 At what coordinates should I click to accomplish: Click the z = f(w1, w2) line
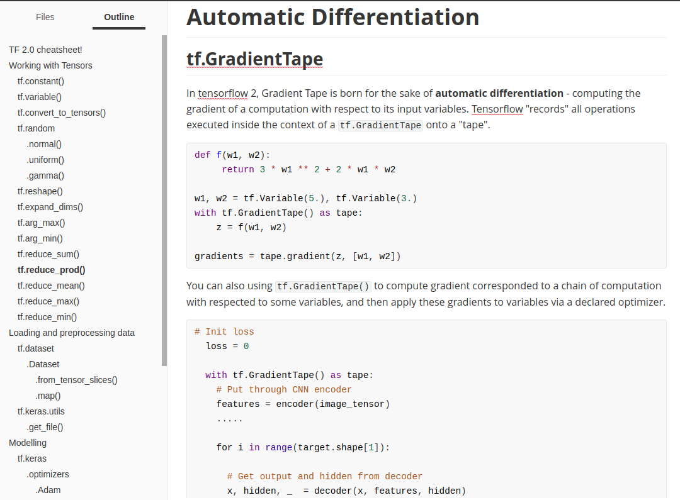coord(251,228)
